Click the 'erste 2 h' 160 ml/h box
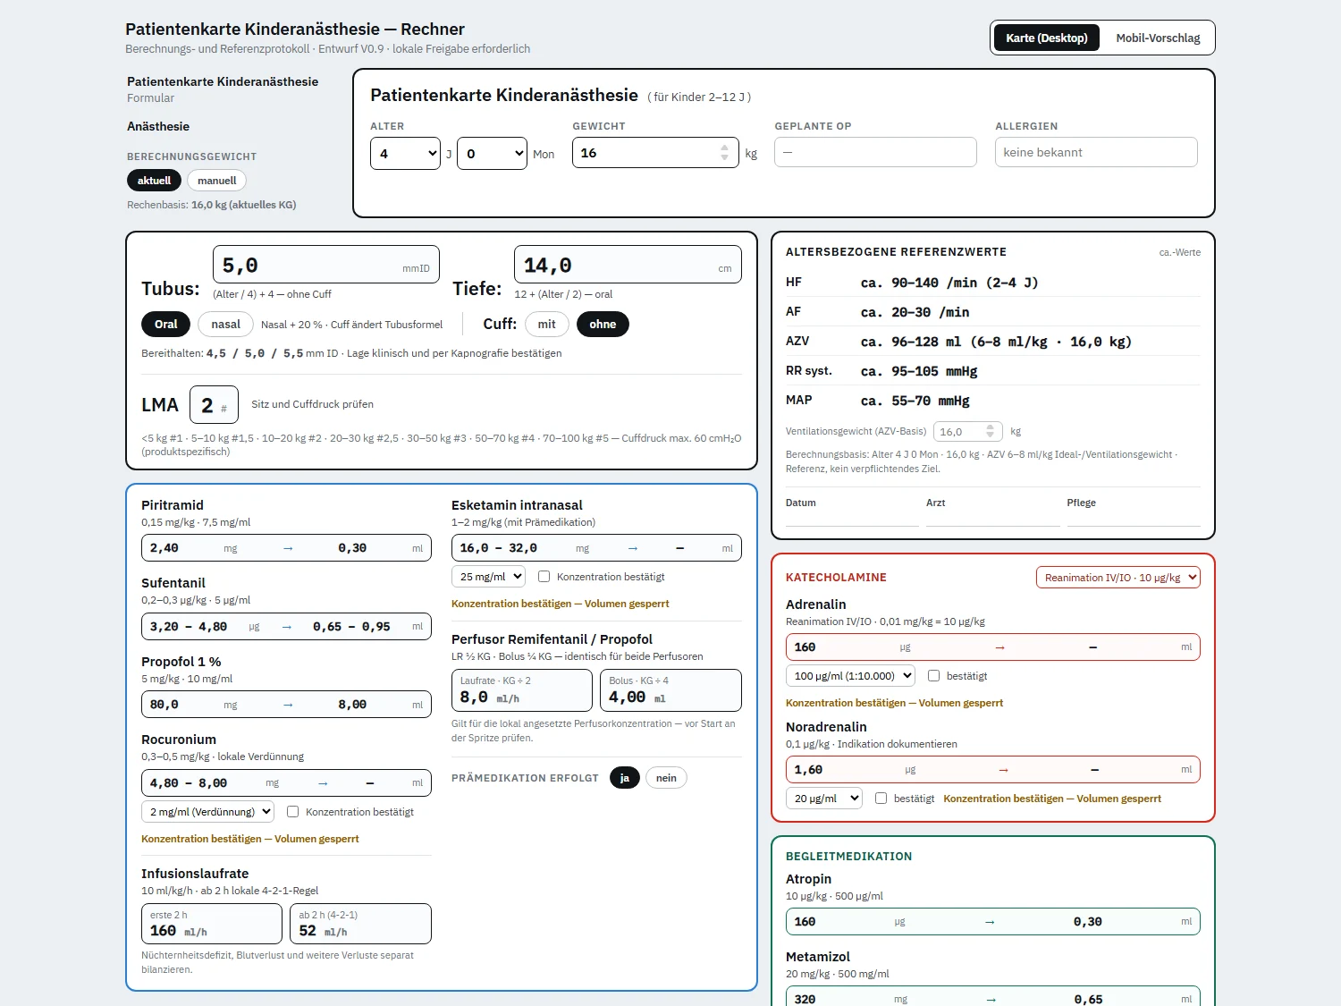Viewport: 1341px width, 1006px height. 212,924
